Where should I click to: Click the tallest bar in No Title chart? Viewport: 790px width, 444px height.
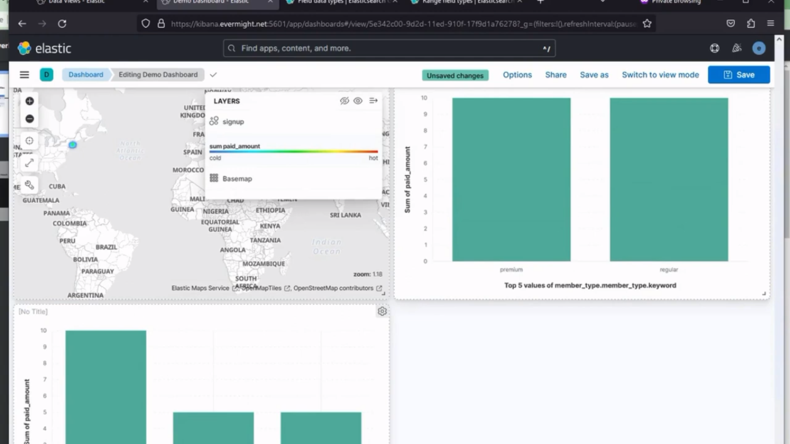pos(106,387)
